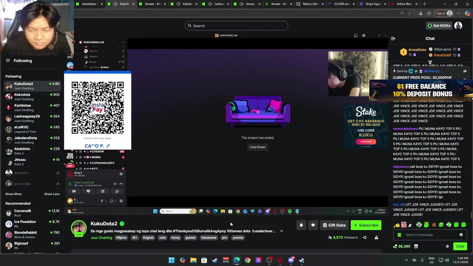Click the Get KICKs button
473x266 pixels.
point(439,25)
